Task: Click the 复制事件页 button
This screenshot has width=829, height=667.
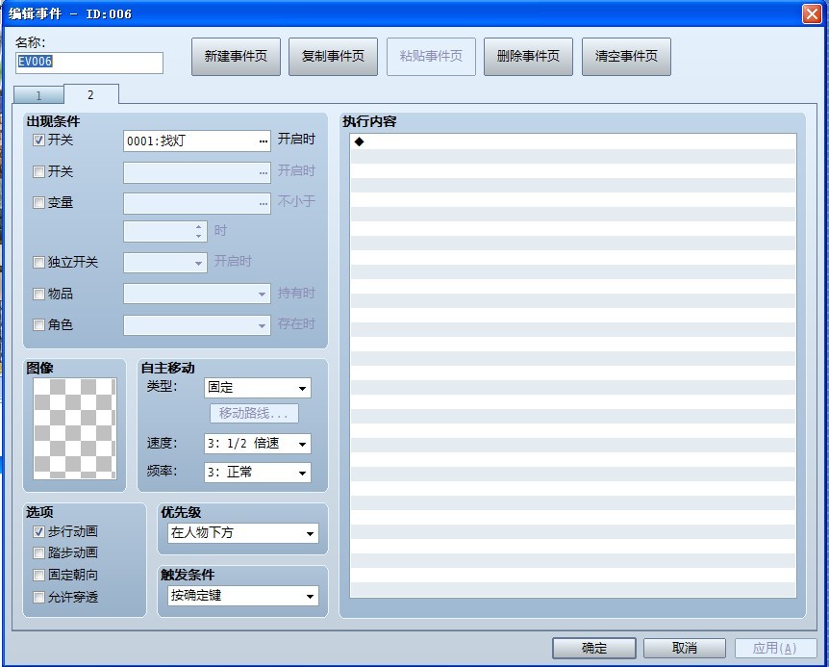Action: coord(333,57)
